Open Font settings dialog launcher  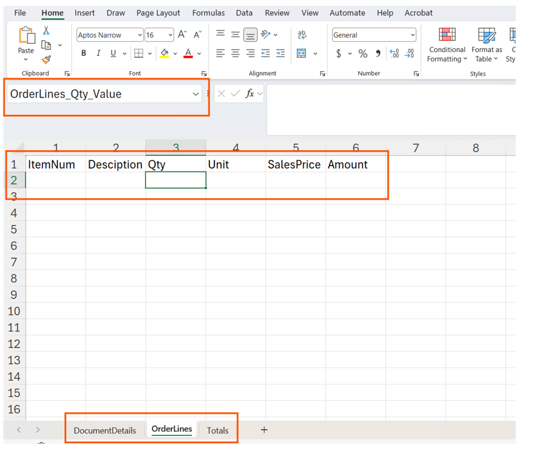pos(204,74)
